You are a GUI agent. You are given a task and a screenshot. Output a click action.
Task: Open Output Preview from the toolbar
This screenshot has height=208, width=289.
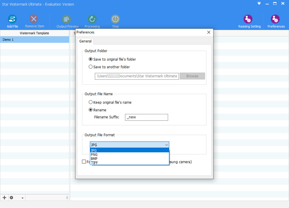(67, 21)
